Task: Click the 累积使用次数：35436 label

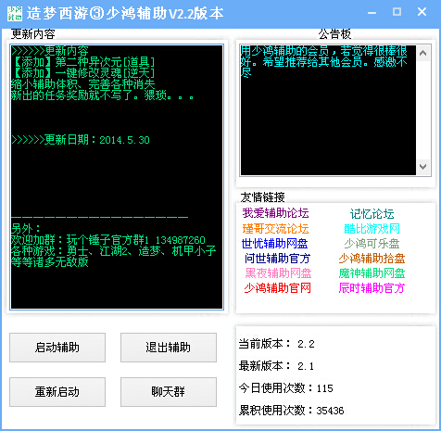Action: (x=291, y=411)
